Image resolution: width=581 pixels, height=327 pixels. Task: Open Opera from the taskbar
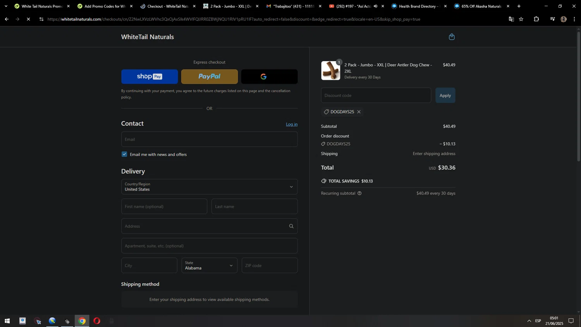(x=97, y=321)
